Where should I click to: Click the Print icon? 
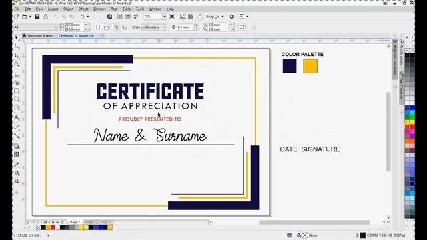[x=45, y=17]
